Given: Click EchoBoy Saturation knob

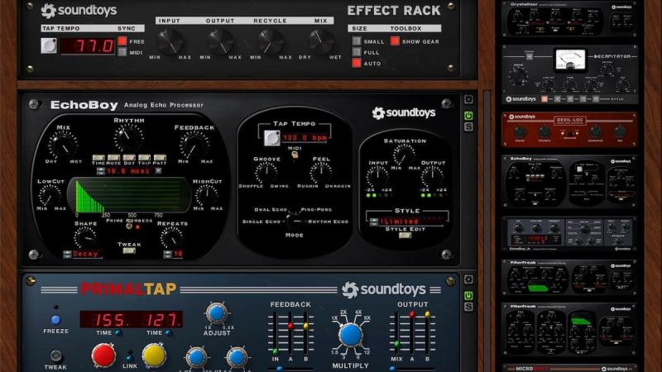Looking at the screenshot, I should (x=404, y=155).
